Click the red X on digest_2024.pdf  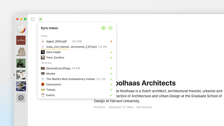pyautogui.click(x=111, y=42)
